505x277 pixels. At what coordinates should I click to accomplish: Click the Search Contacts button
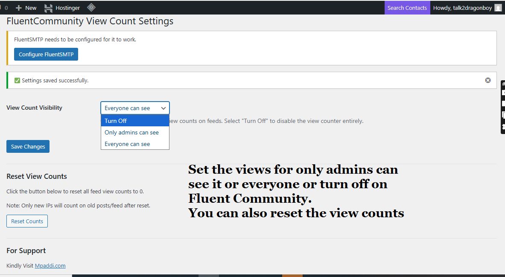407,8
